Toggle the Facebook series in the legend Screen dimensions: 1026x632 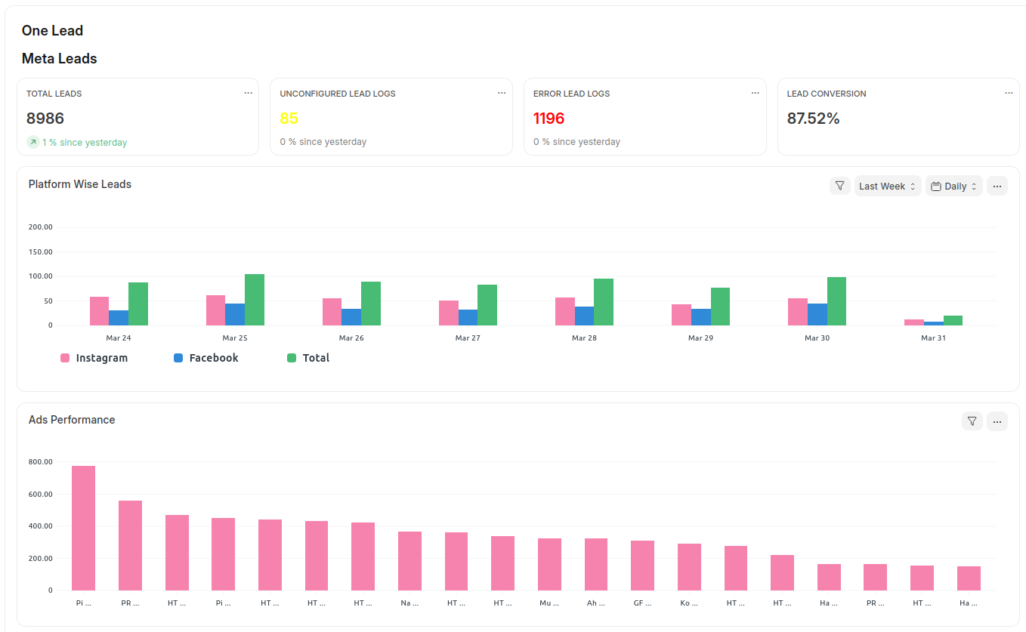[x=206, y=358]
